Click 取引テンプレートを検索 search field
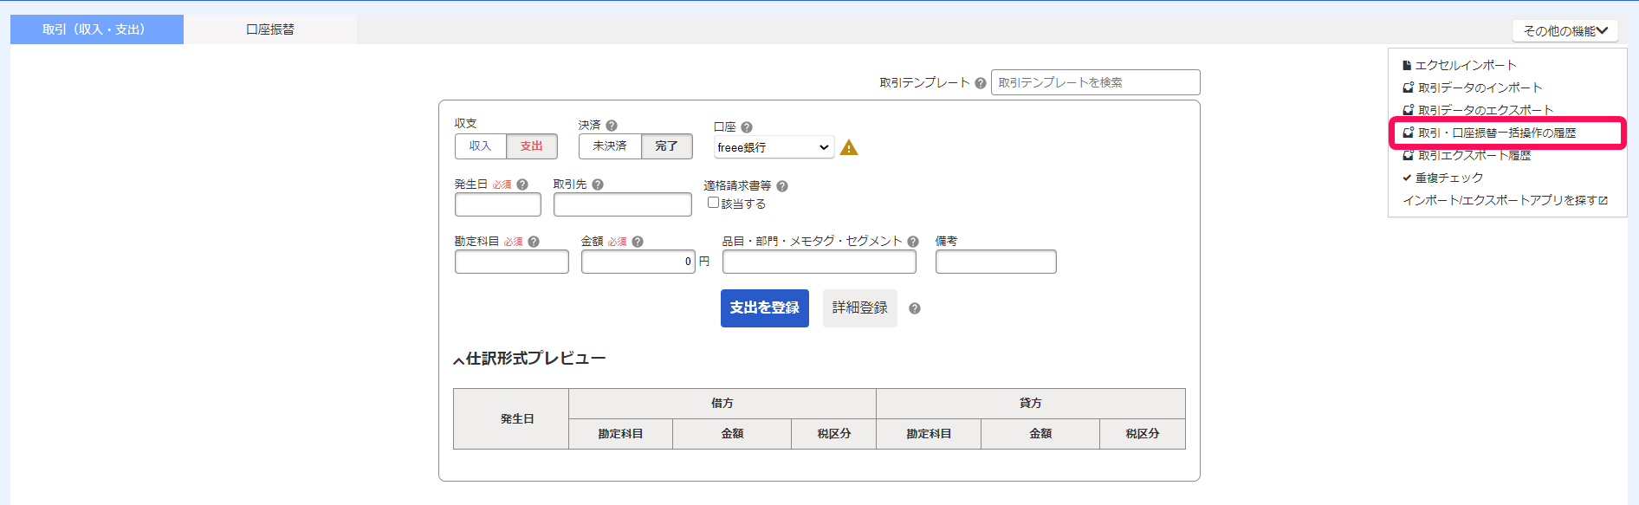This screenshot has height=505, width=1639. (1096, 82)
